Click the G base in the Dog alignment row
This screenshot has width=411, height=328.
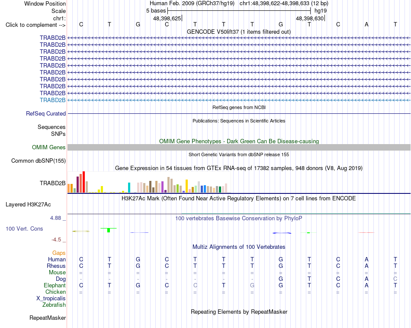[281, 279]
